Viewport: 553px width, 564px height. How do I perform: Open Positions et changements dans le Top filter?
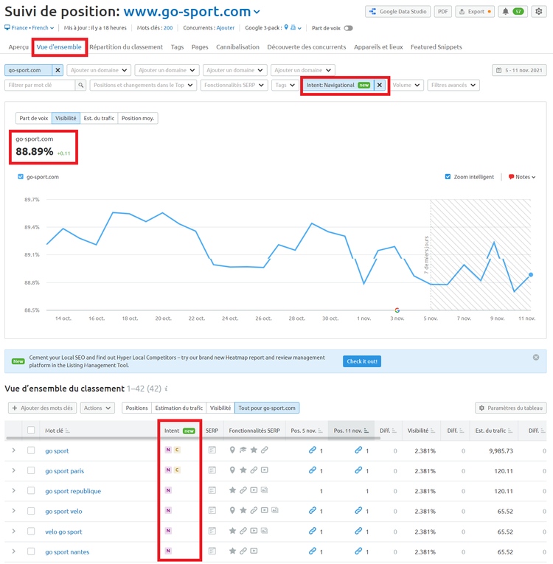point(143,86)
